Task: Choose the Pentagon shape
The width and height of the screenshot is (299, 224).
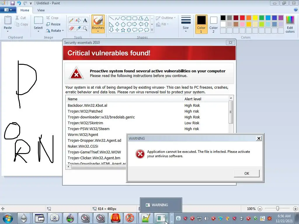Action: [x=123, y=24]
